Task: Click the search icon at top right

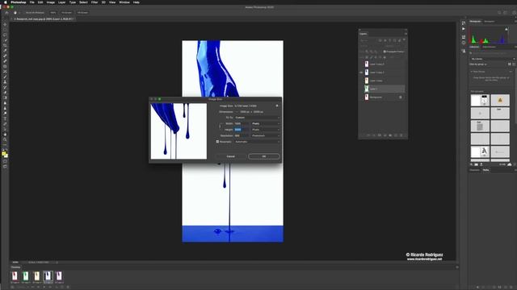Action: (499, 13)
